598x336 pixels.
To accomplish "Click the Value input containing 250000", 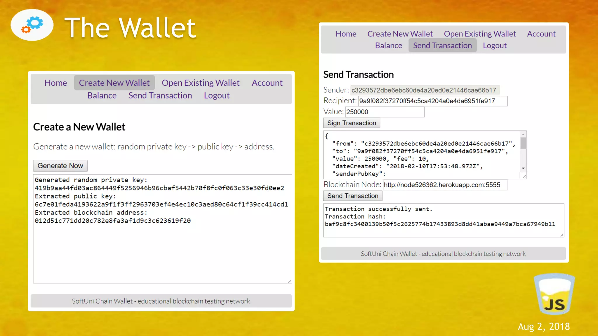I will pyautogui.click(x=385, y=112).
